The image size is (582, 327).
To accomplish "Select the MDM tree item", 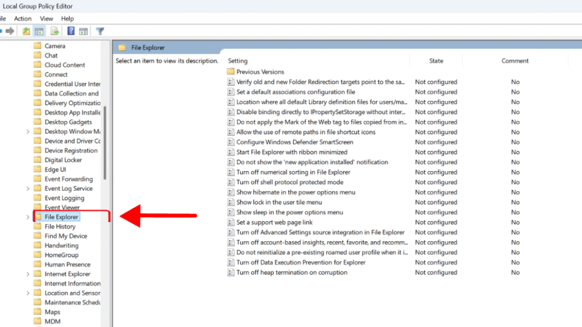I will 52,321.
